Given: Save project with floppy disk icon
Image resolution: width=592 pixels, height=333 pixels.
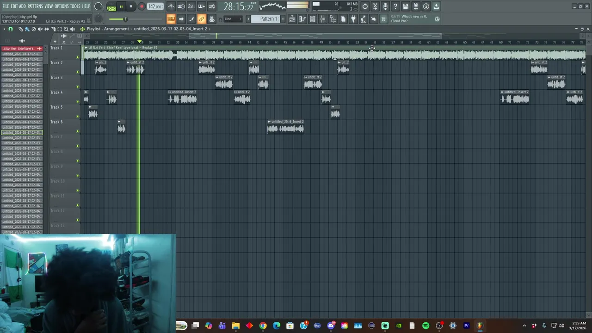Looking at the screenshot, I should click(406, 6).
